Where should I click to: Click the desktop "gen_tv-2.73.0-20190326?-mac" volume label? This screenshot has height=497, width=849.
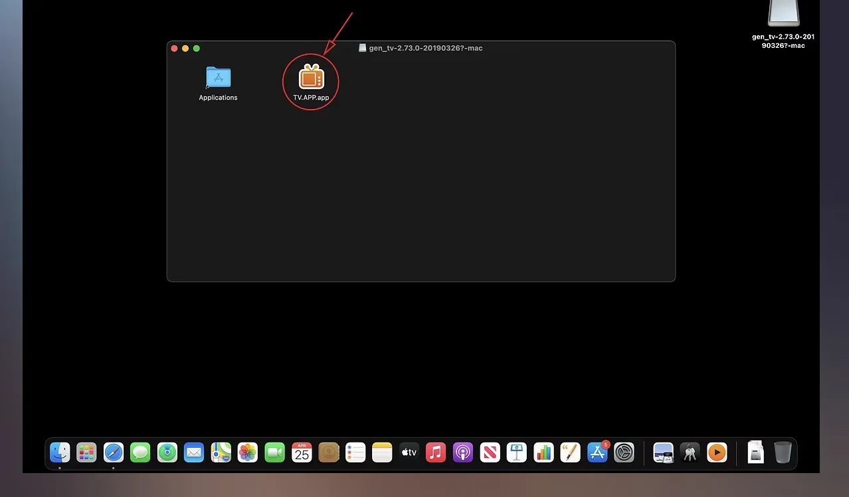(783, 41)
